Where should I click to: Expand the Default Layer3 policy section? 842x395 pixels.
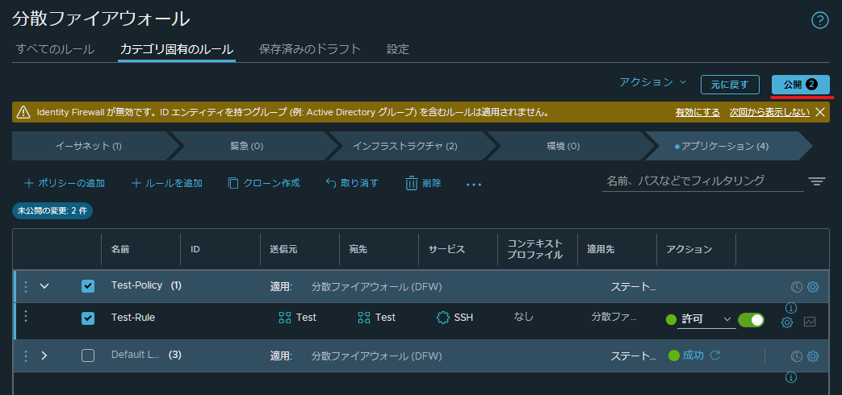point(44,355)
